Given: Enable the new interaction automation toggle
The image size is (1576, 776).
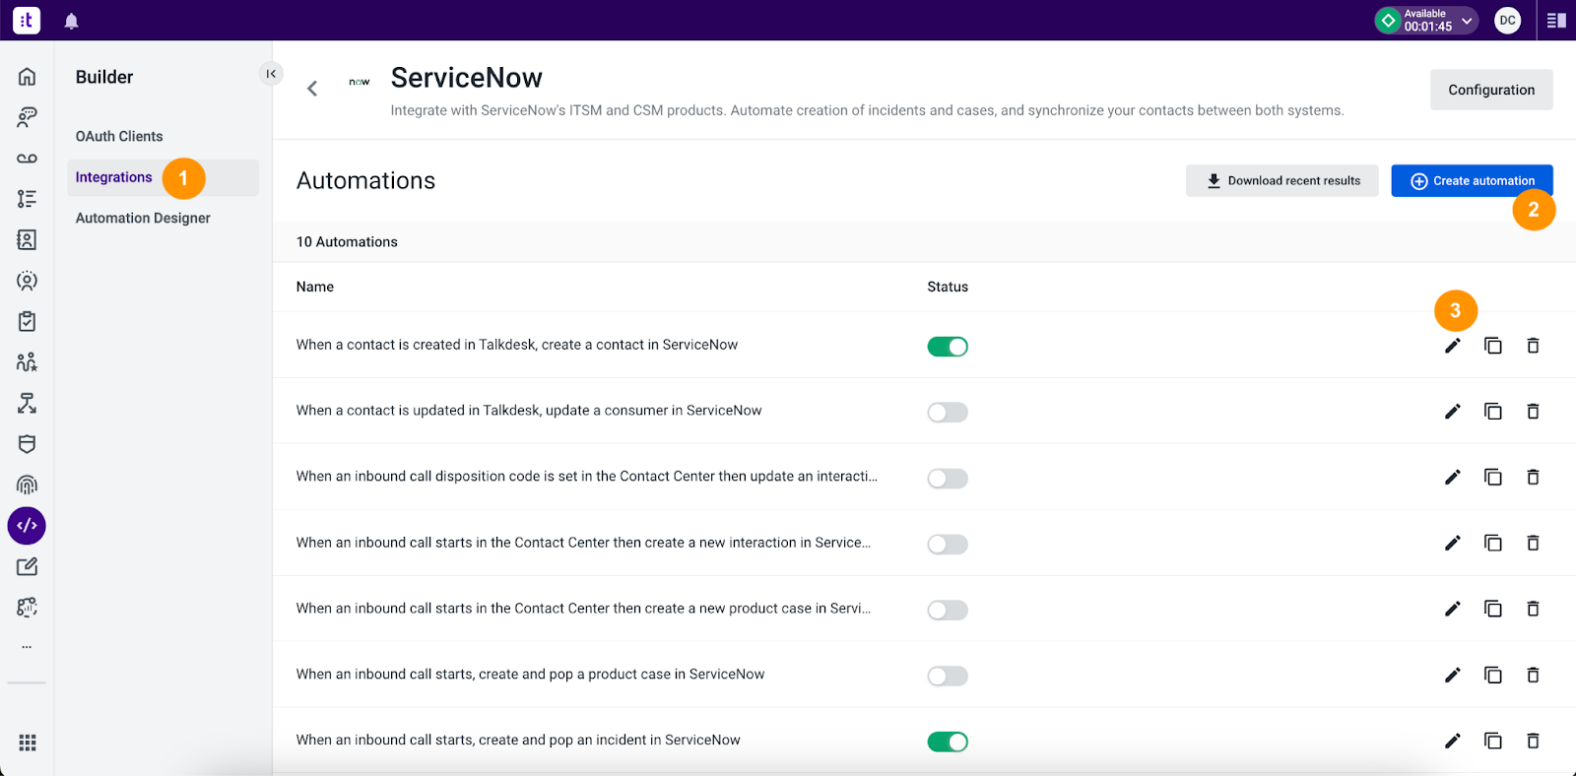Looking at the screenshot, I should pyautogui.click(x=948, y=545).
